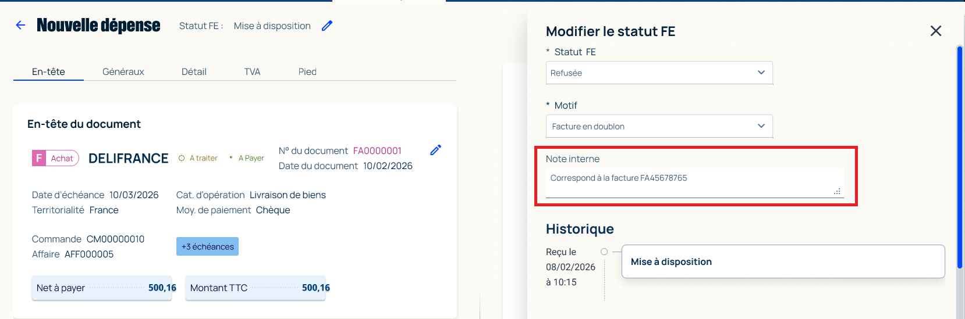The height and width of the screenshot is (319, 965).
Task: Click the document header edit pencil
Action: 435,150
